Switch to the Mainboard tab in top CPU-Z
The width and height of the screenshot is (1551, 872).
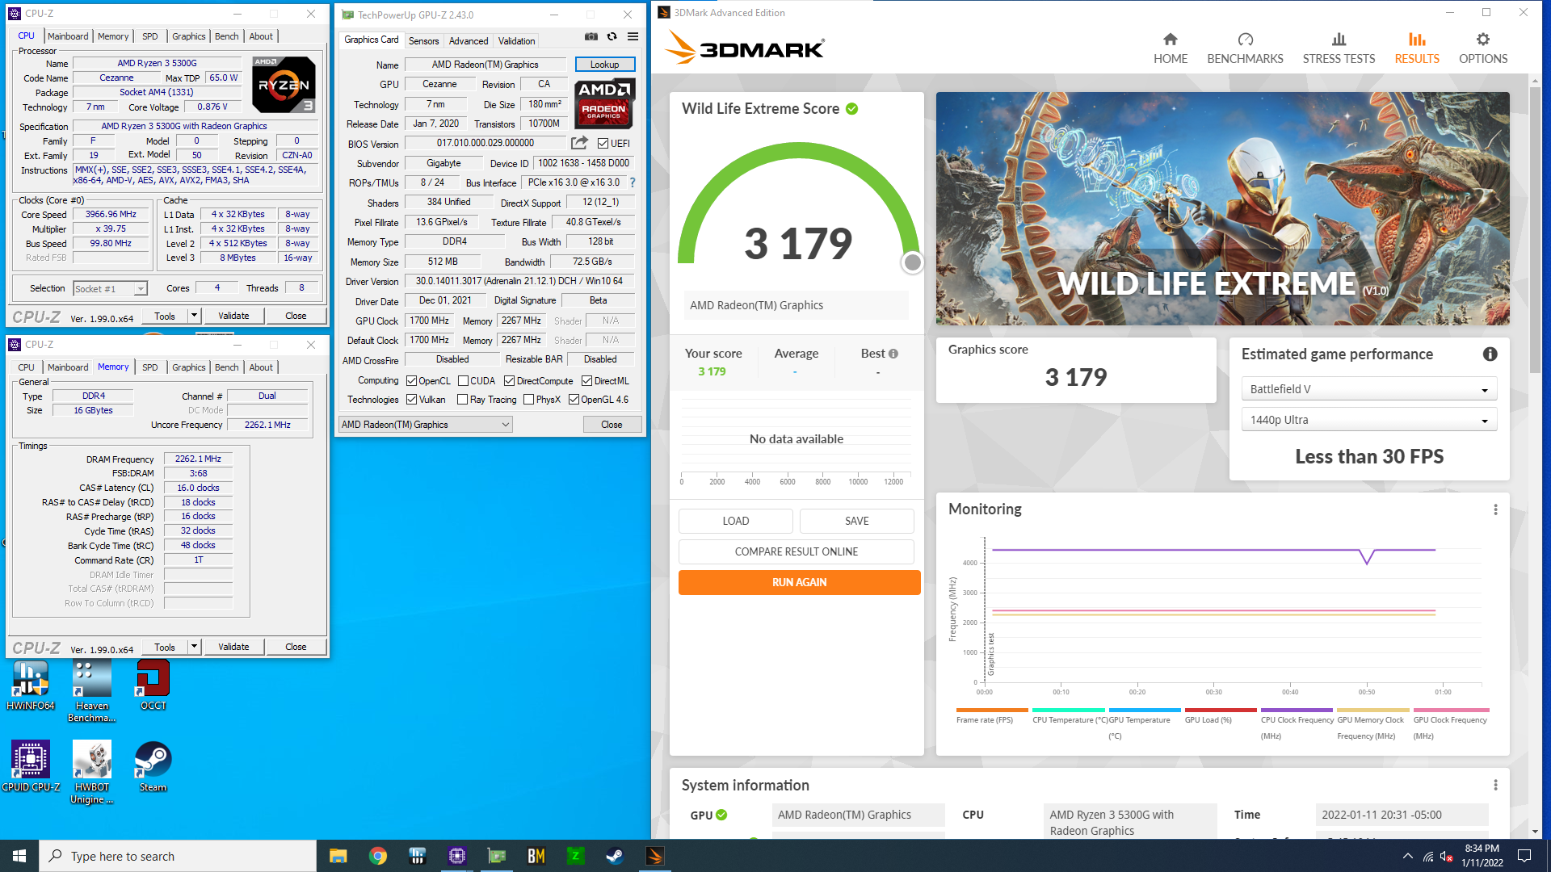click(68, 36)
